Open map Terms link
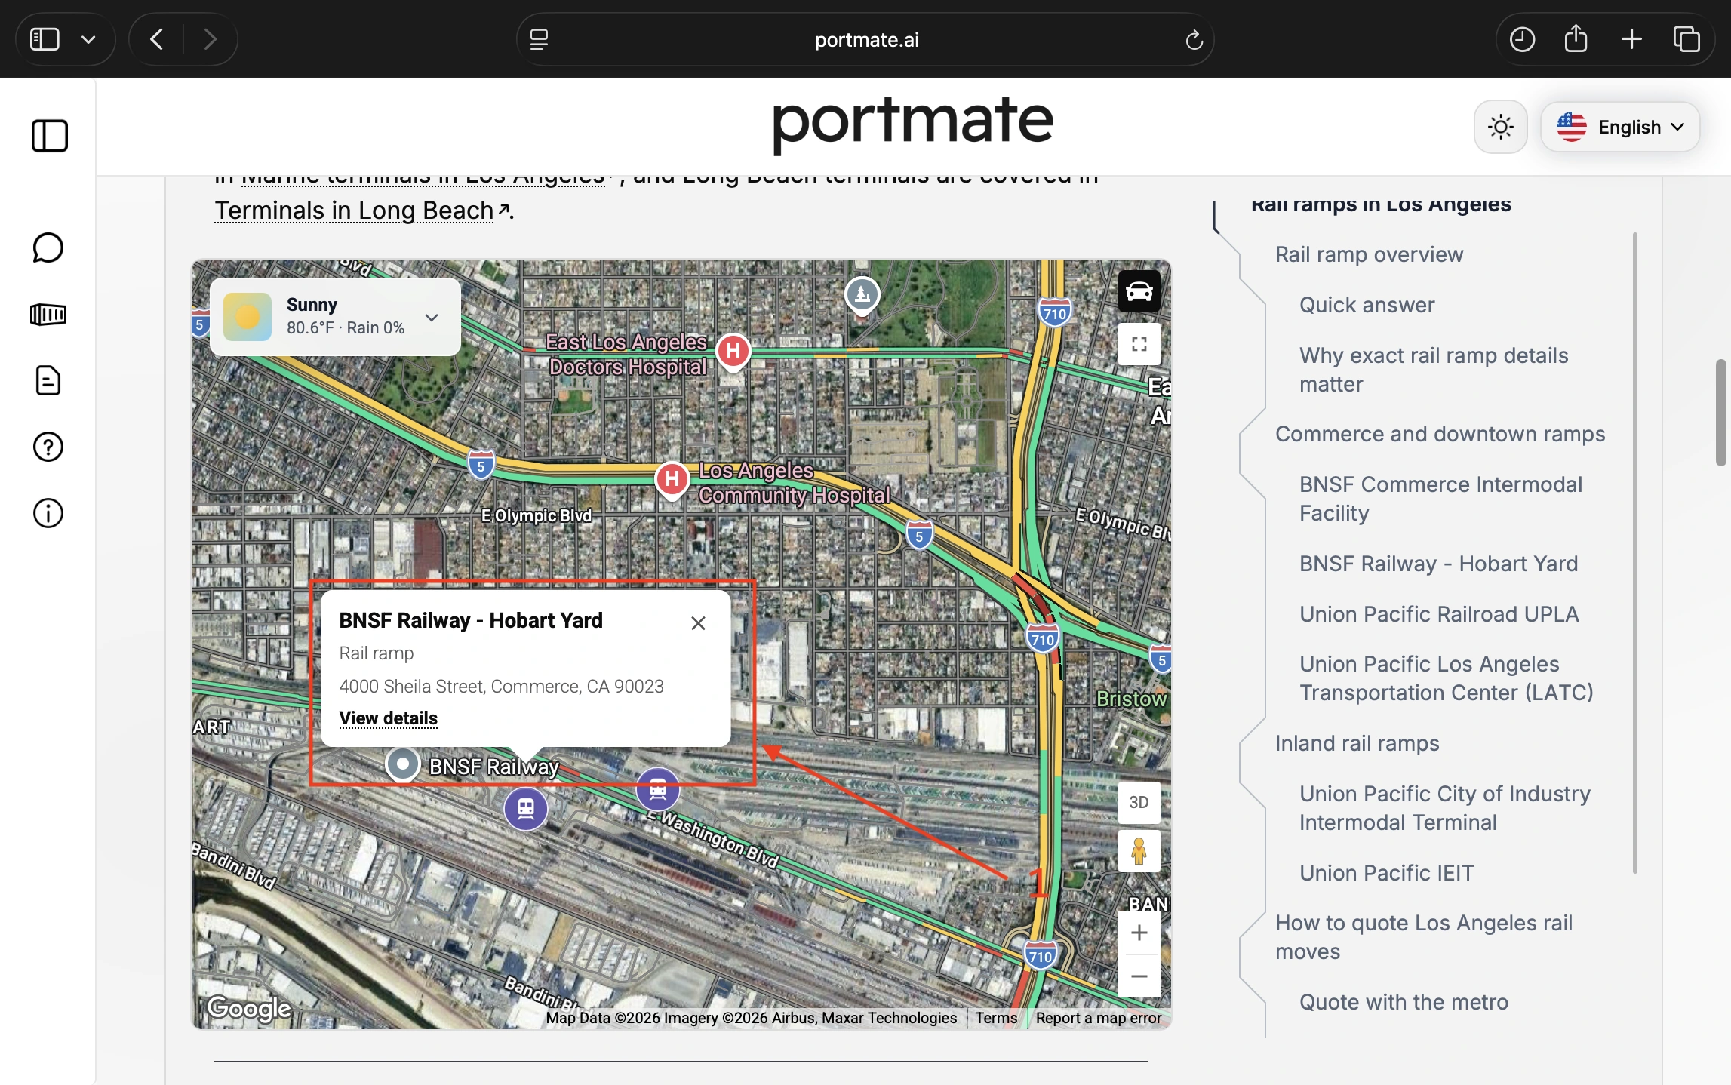The height and width of the screenshot is (1085, 1731). point(996,1018)
